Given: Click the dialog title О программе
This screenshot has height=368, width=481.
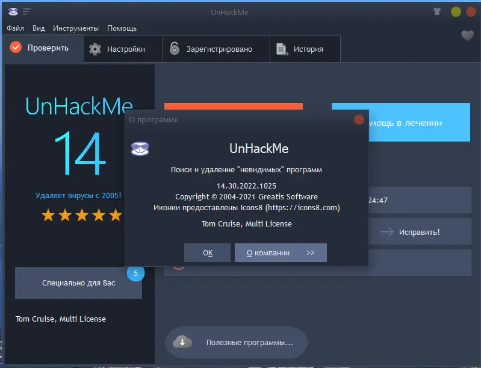Looking at the screenshot, I should click(154, 120).
